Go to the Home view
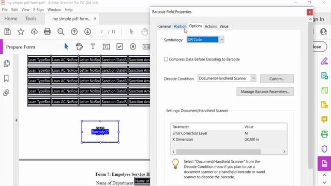331x186 pixels. (x=11, y=19)
